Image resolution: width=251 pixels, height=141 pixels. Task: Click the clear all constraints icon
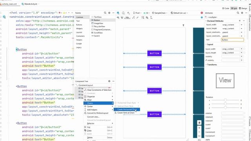pyautogui.click(x=133, y=18)
